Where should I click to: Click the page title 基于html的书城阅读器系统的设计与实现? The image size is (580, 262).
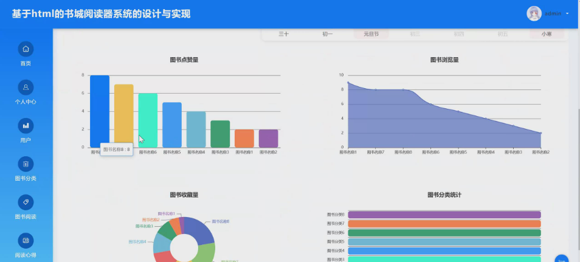[x=101, y=14]
